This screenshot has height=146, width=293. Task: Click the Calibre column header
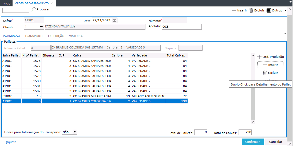click(x=121, y=55)
